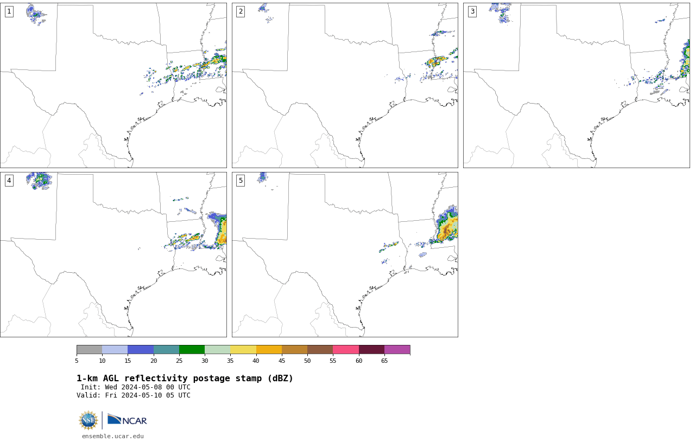The height and width of the screenshot is (442, 695).
Task: Select the purple 65+ dBZ swatch
Action: (397, 350)
